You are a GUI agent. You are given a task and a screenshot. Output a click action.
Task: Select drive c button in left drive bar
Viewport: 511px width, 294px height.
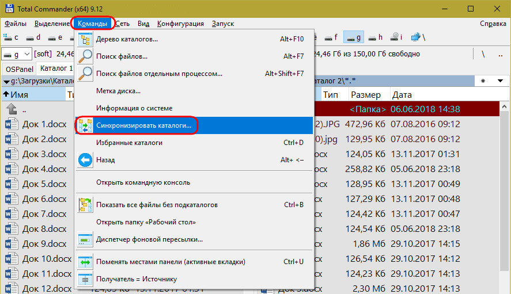coord(11,37)
